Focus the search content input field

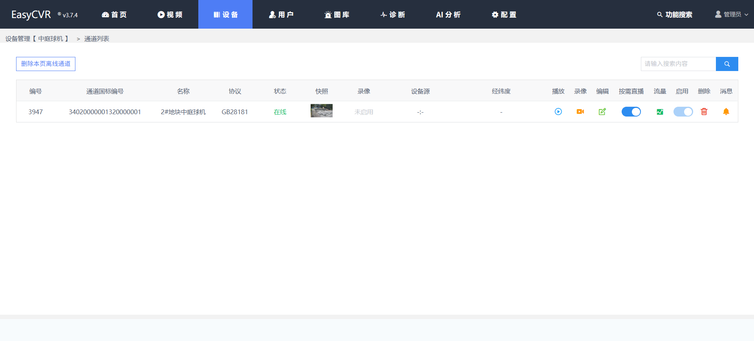click(678, 64)
